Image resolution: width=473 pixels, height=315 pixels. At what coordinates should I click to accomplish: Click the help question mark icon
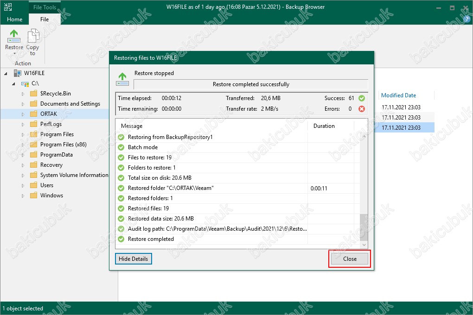[x=467, y=19]
